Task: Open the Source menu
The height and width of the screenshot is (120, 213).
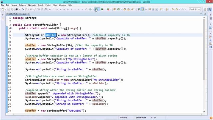Action: (14, 5)
